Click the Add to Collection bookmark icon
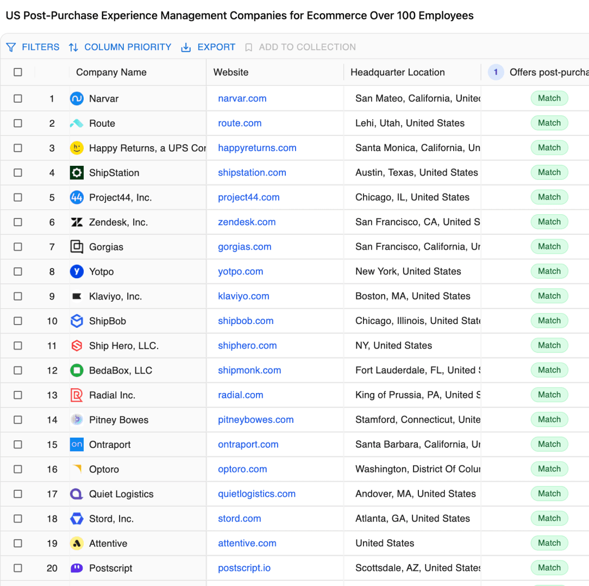 248,47
